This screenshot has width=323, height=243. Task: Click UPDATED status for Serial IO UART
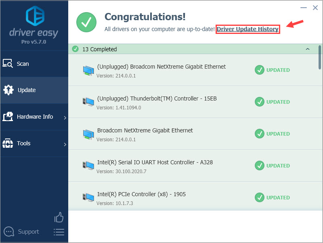click(x=272, y=166)
